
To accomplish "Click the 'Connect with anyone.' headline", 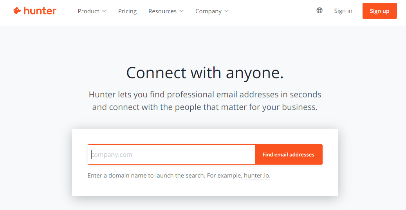I will click(205, 73).
